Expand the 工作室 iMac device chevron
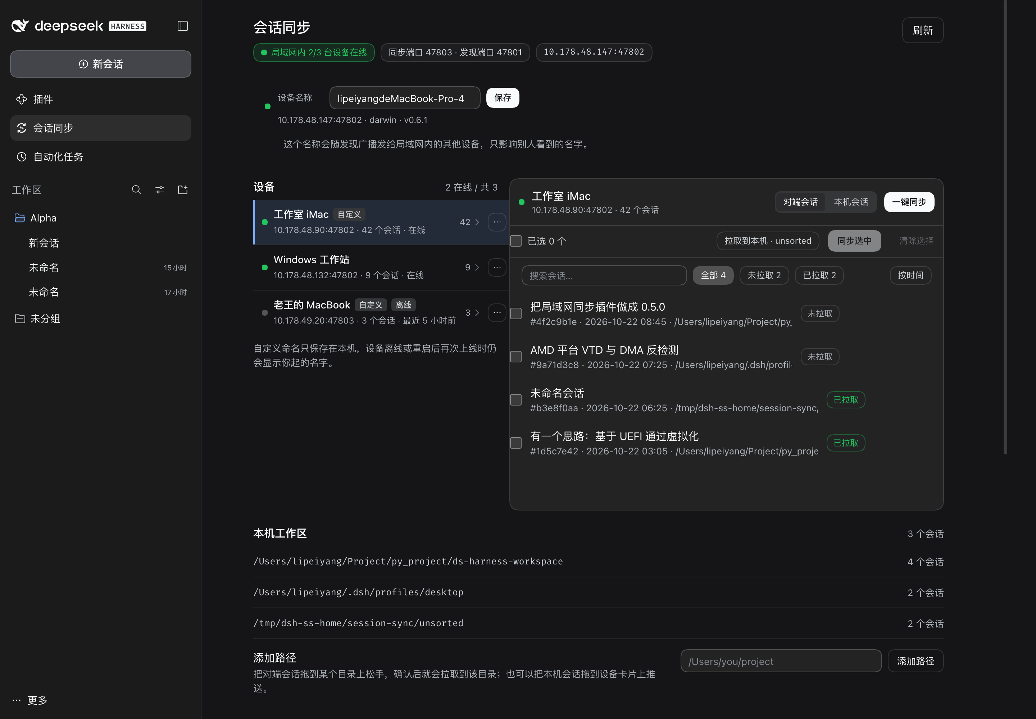Viewport: 1036px width, 719px height. point(477,222)
